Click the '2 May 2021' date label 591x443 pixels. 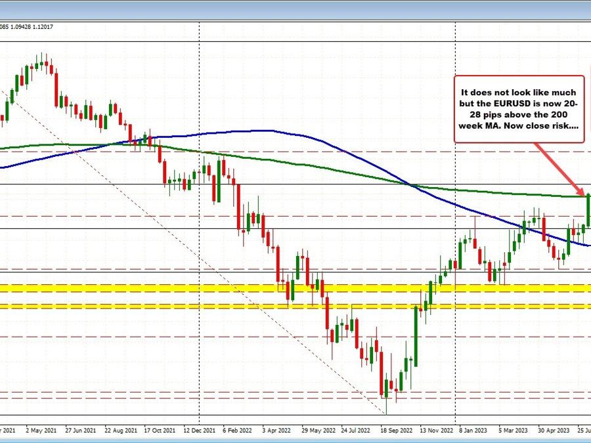point(41,430)
